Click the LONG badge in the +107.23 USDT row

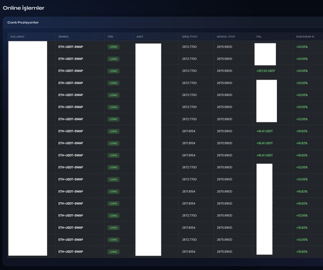coord(114,71)
